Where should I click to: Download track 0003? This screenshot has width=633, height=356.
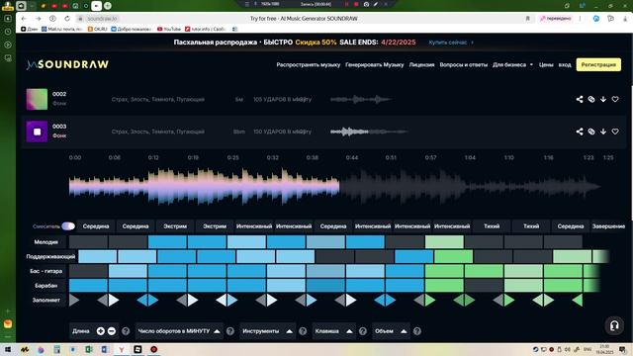click(603, 132)
